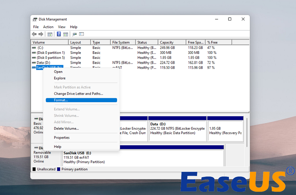Viewport: 296px width, 195px height.
Task: Click Explore in the context menu
Action: click(60, 78)
